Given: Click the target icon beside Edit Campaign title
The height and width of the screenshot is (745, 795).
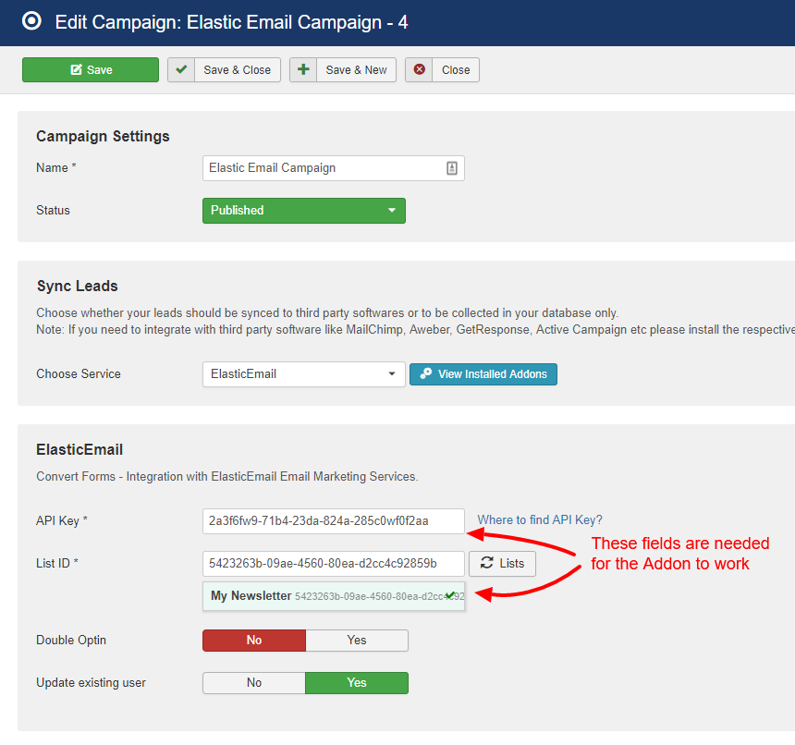Looking at the screenshot, I should (x=31, y=21).
